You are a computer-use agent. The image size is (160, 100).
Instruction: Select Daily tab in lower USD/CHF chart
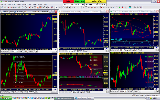[25, 92]
